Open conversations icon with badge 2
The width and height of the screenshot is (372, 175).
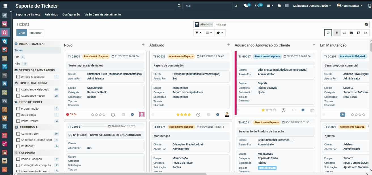(x=246, y=6)
